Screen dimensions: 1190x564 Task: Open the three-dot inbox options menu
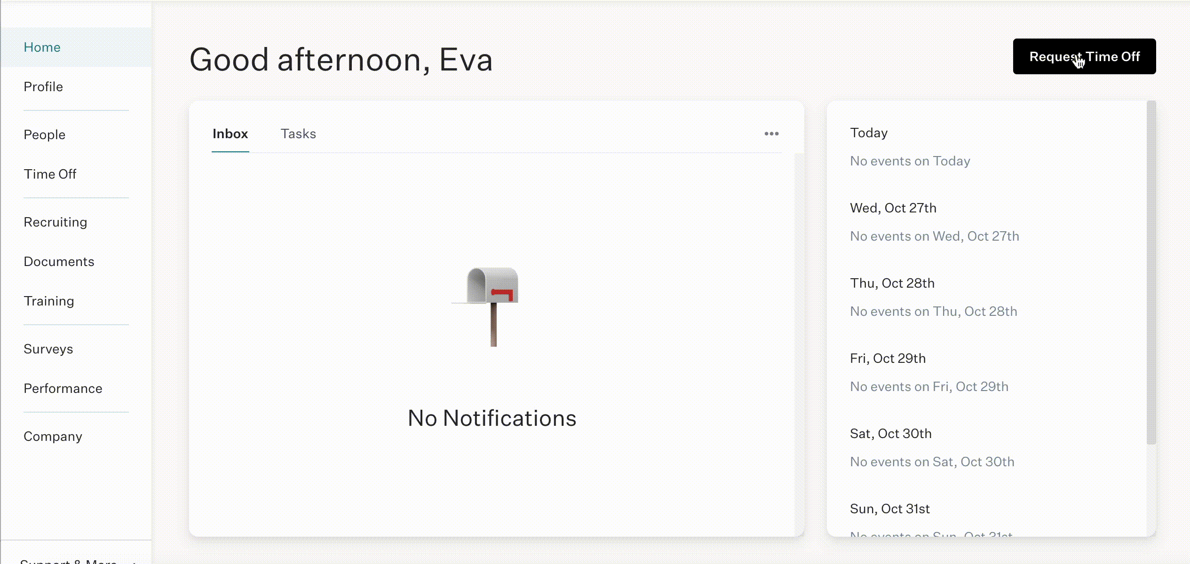point(771,134)
